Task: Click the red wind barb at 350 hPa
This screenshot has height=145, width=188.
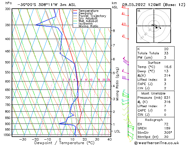Action: [125, 24]
